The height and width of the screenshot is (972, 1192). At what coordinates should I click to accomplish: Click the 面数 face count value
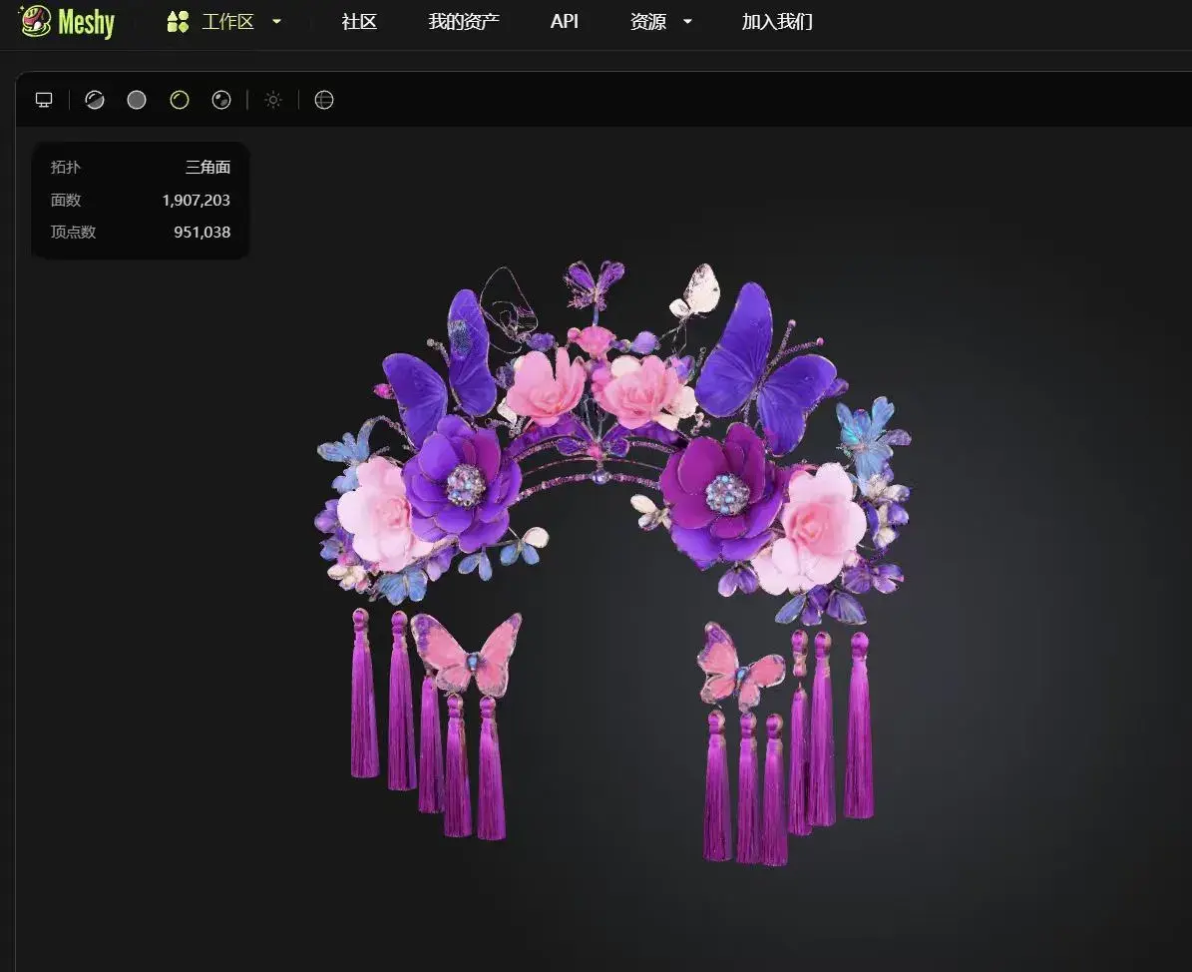(197, 200)
